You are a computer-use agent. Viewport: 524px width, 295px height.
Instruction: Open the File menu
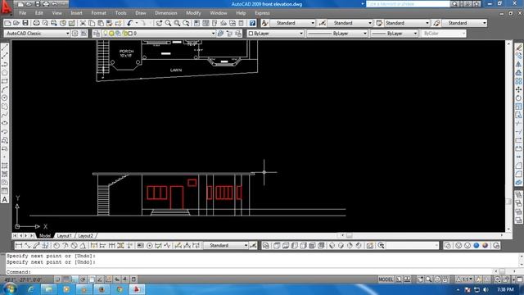pos(23,13)
